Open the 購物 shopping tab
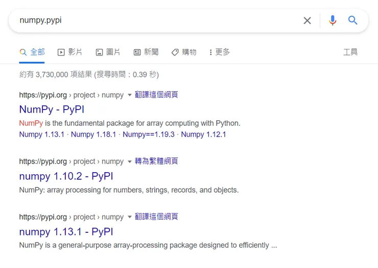The image size is (378, 268). [183, 52]
